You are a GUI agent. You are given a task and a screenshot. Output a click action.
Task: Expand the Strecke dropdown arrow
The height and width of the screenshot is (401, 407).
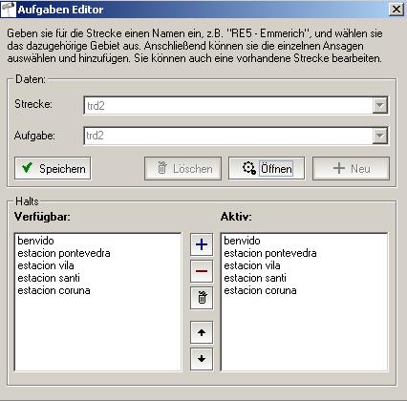pos(380,105)
